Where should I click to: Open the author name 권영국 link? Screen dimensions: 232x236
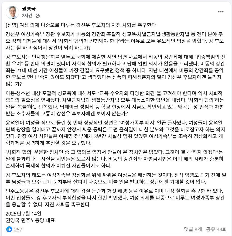pyautogui.click(x=29, y=9)
